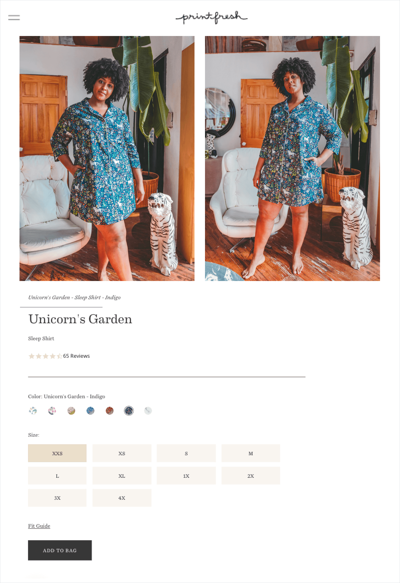
Task: Select size XXS
Action: tap(57, 453)
